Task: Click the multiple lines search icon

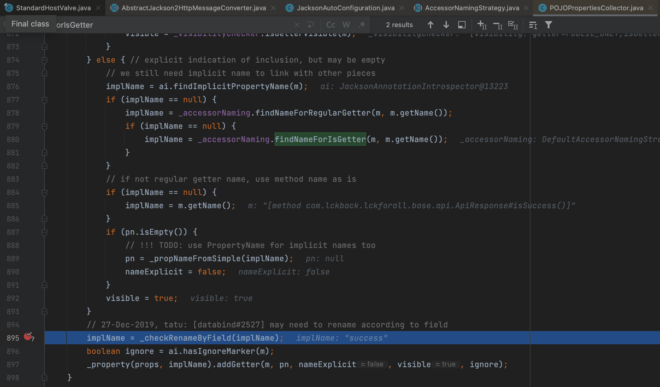Action: (x=533, y=25)
